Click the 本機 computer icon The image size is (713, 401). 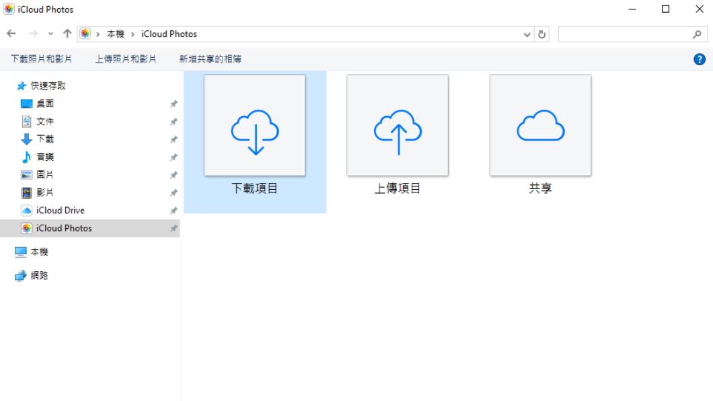tap(20, 252)
